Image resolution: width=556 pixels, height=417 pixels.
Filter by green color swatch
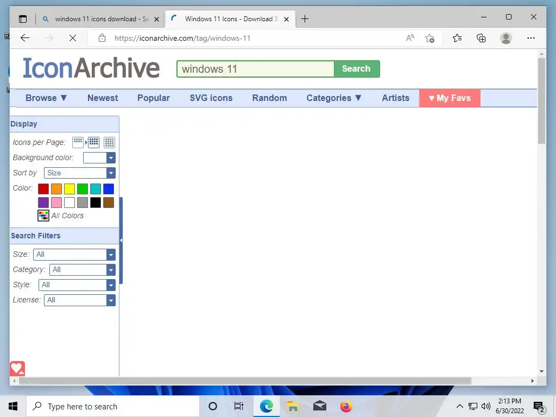[83, 188]
